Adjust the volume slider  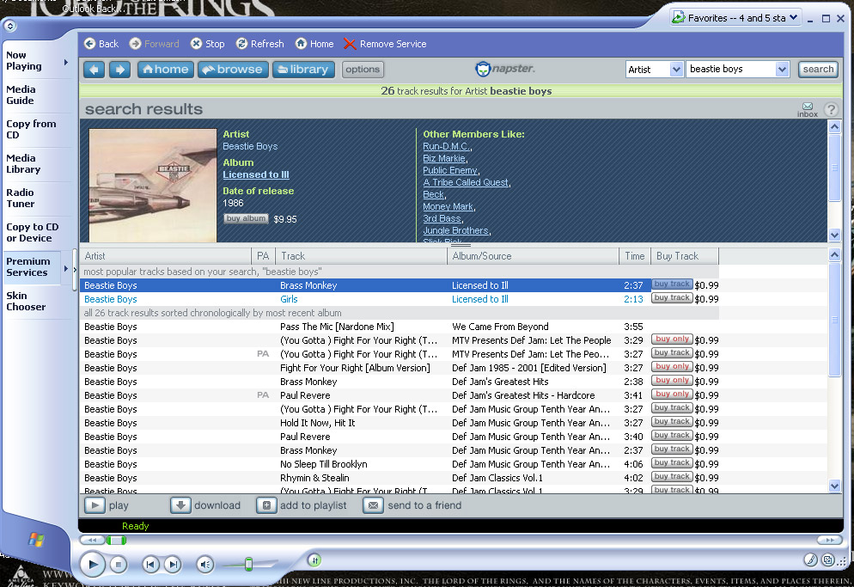coord(249,564)
